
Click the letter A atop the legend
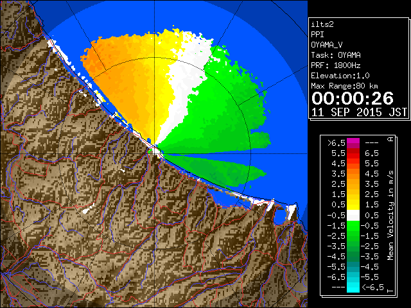click(x=390, y=139)
